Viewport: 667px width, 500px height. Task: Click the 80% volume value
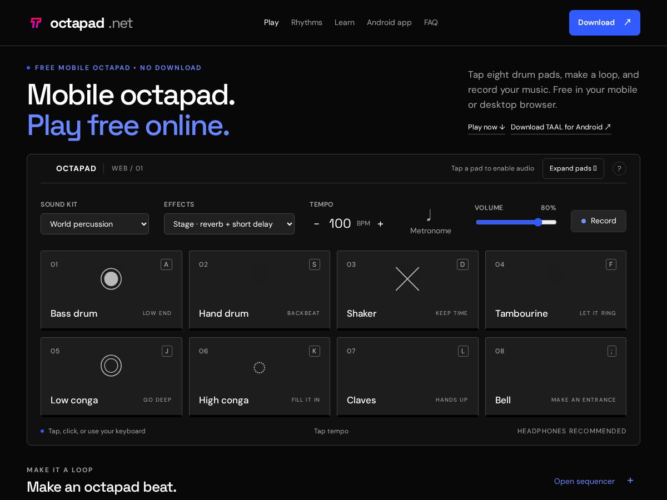[x=548, y=208]
